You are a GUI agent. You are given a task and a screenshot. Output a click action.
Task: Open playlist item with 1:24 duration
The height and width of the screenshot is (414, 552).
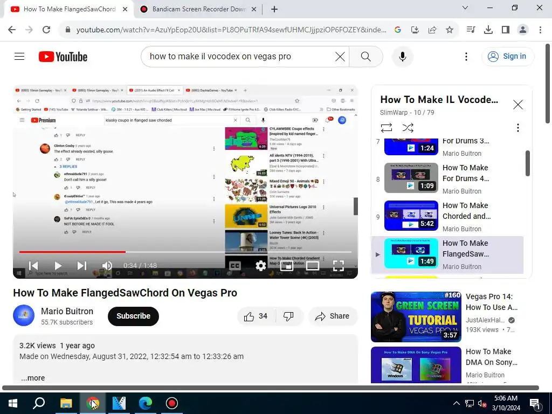point(447,147)
